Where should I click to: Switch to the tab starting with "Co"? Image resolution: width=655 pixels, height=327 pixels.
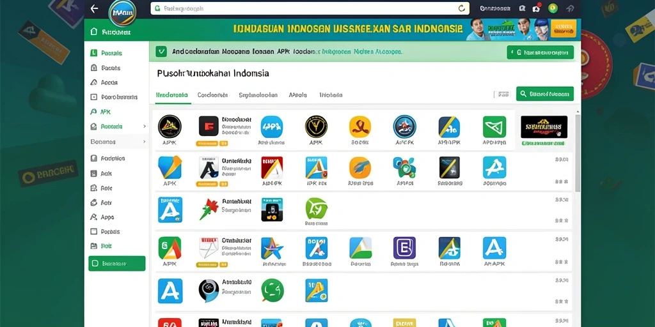[x=212, y=95]
